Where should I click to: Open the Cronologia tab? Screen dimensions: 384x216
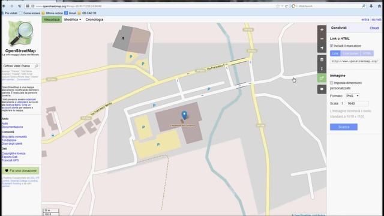click(x=94, y=19)
